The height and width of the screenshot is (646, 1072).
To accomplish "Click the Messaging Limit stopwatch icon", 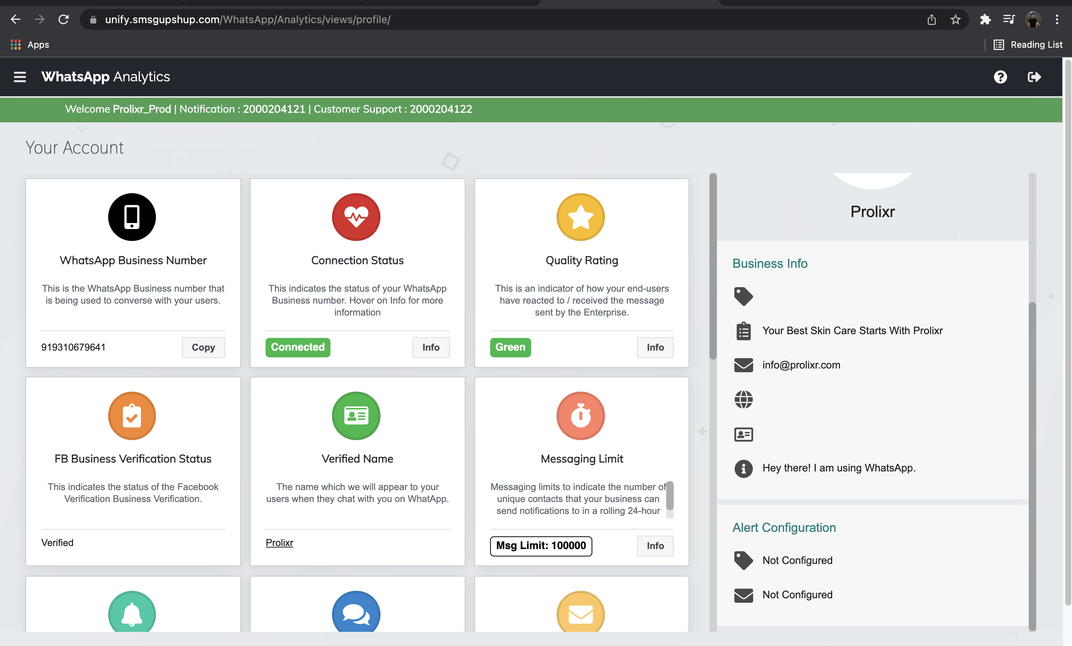I will pyautogui.click(x=580, y=415).
